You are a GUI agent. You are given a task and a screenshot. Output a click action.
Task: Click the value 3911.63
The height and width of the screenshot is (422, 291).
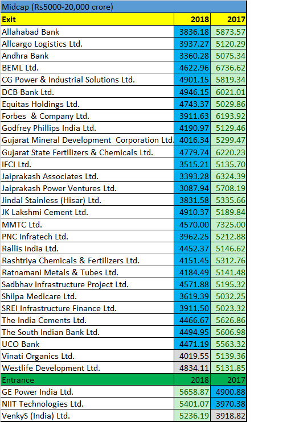click(192, 116)
